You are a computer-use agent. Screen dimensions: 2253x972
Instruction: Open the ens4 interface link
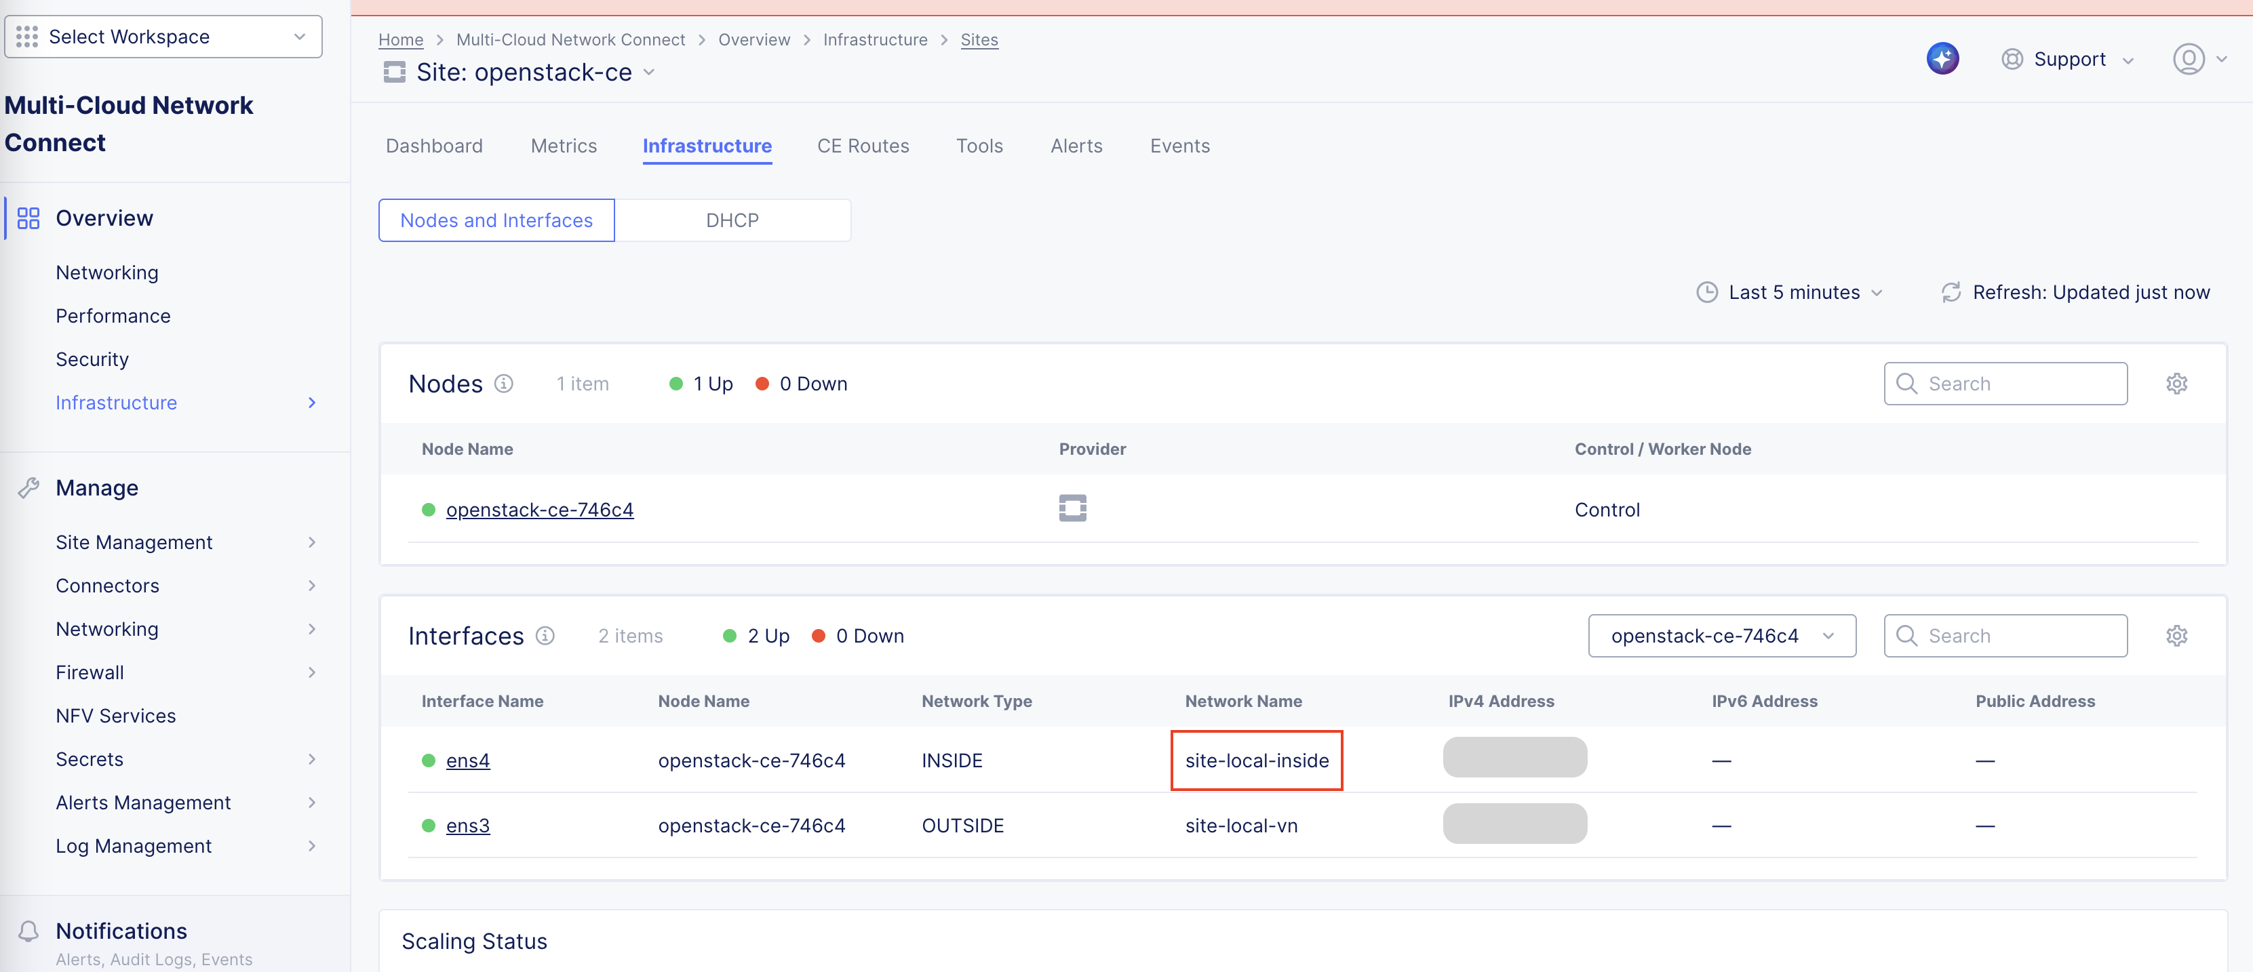468,761
